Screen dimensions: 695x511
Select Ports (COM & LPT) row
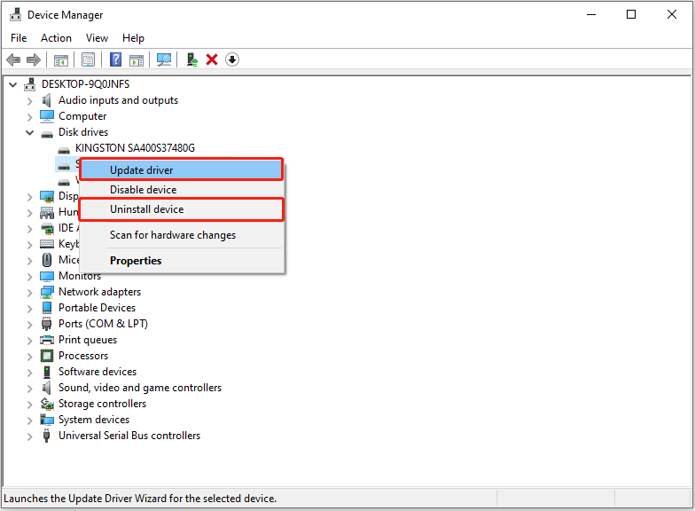[x=103, y=324]
